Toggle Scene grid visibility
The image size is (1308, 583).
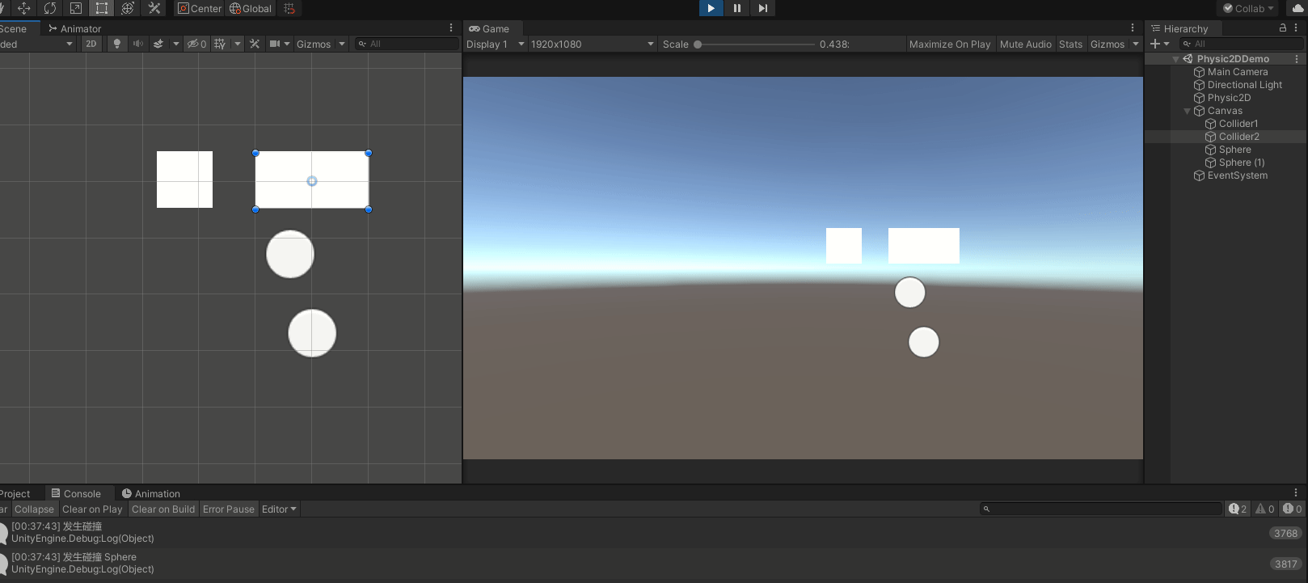click(x=220, y=44)
